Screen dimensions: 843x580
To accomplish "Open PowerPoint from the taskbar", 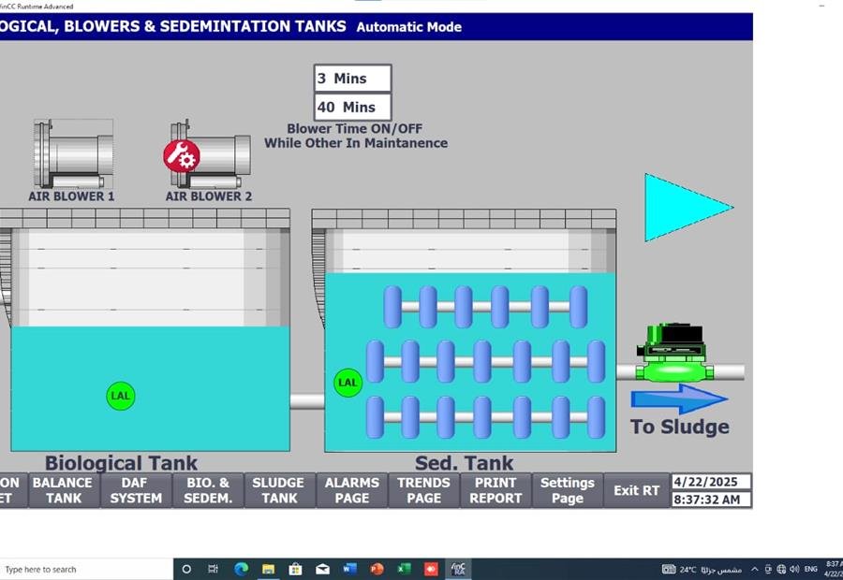I will tap(377, 570).
